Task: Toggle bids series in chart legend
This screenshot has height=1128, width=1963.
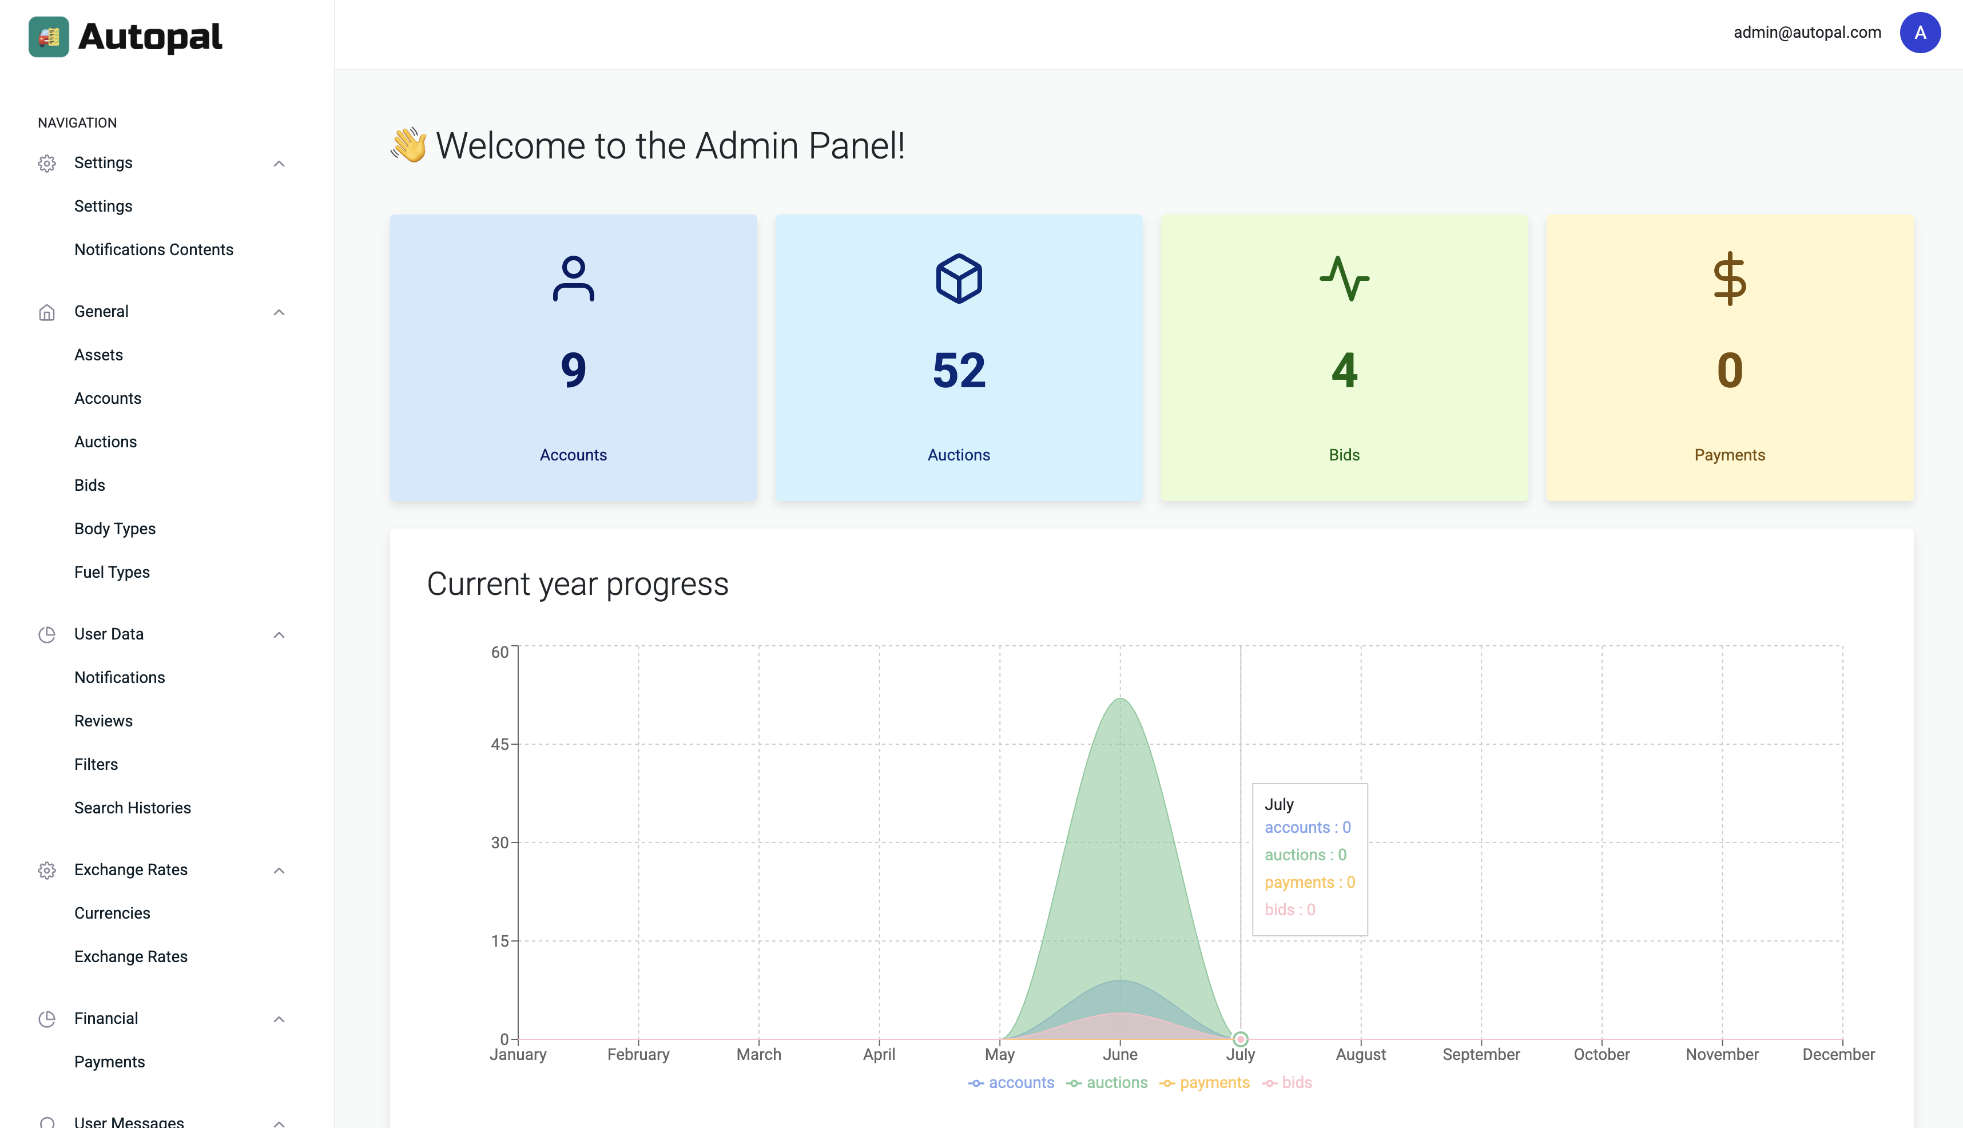Action: coord(1287,1082)
